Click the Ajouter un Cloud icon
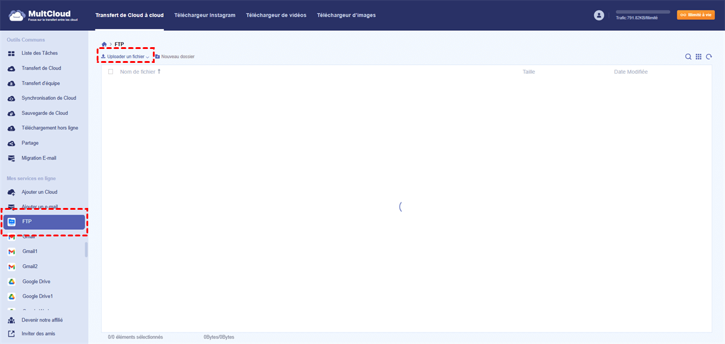 tap(11, 192)
